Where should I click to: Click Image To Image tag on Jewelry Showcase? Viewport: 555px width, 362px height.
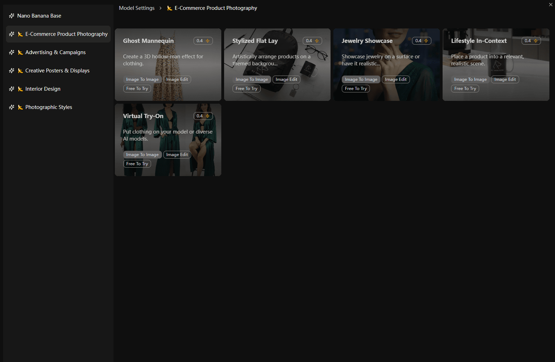coord(361,79)
